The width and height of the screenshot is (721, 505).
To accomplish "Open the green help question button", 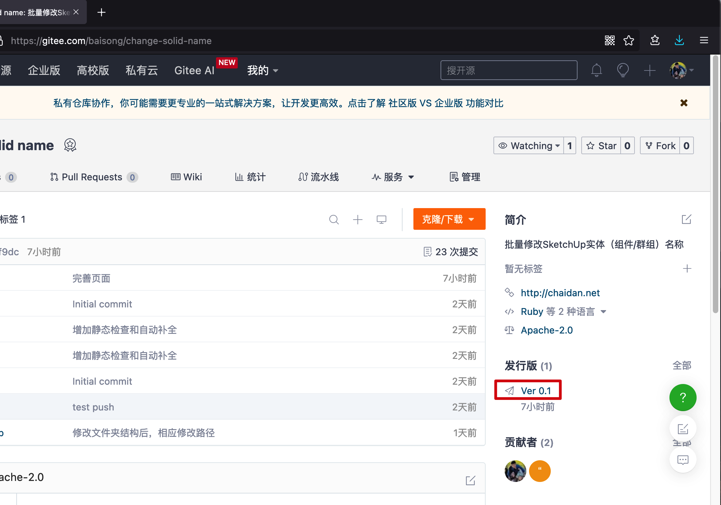I will [683, 397].
